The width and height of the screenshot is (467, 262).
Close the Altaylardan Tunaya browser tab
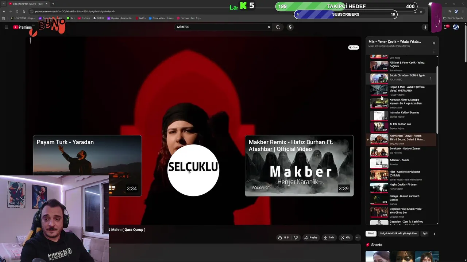click(x=47, y=4)
